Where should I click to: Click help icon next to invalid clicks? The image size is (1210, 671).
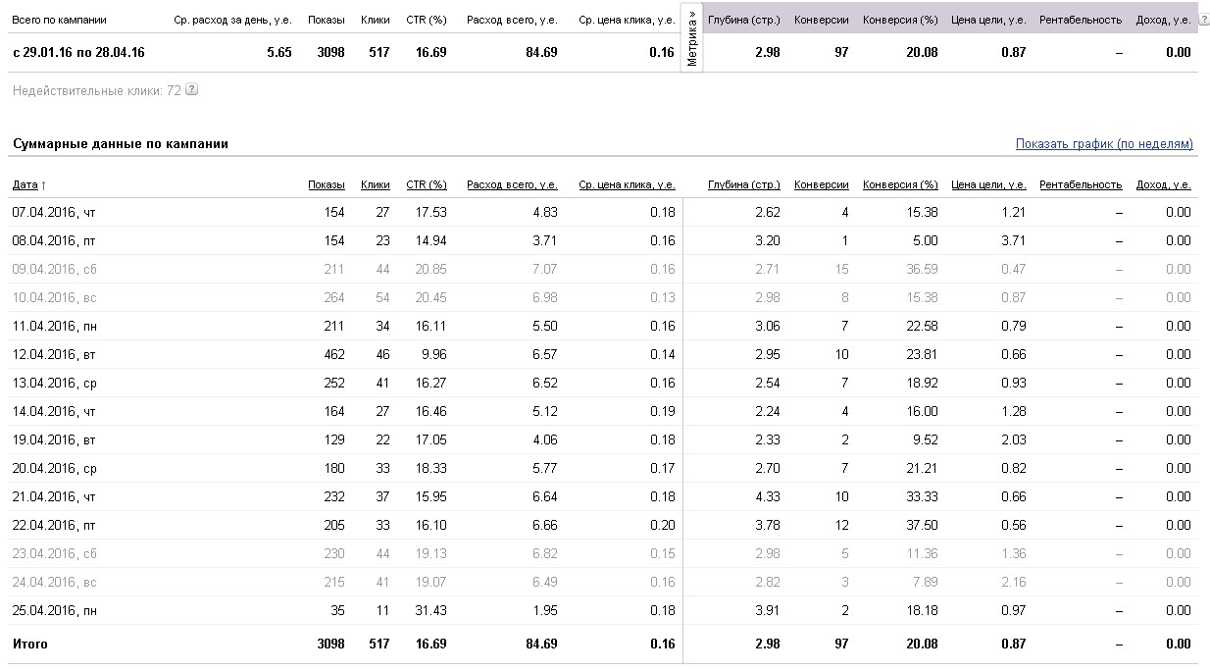(x=191, y=90)
